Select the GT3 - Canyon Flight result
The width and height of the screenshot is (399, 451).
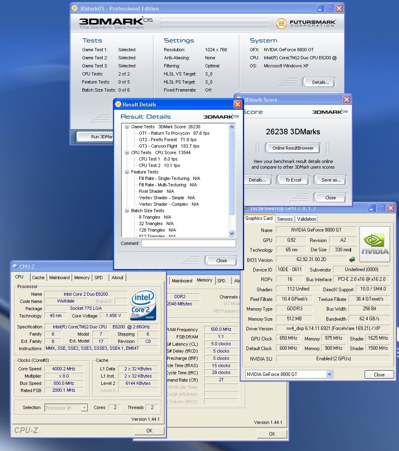point(169,146)
